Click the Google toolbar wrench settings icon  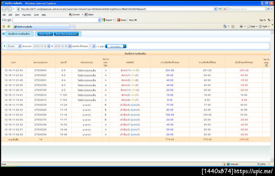(269, 20)
